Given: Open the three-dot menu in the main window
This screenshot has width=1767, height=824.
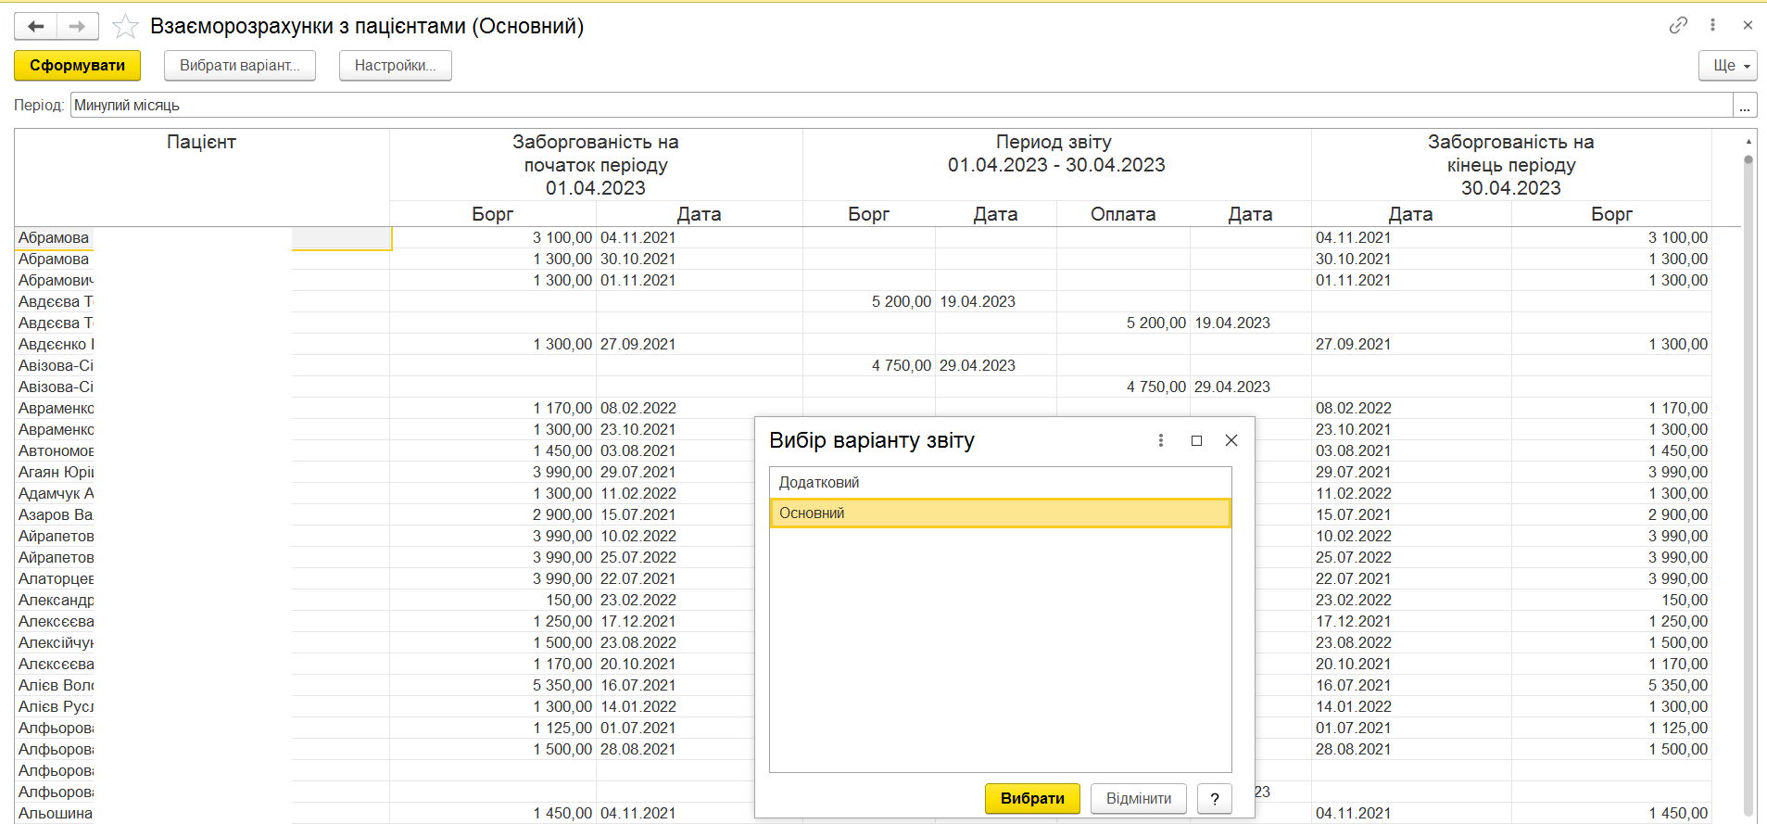Looking at the screenshot, I should click(1712, 25).
